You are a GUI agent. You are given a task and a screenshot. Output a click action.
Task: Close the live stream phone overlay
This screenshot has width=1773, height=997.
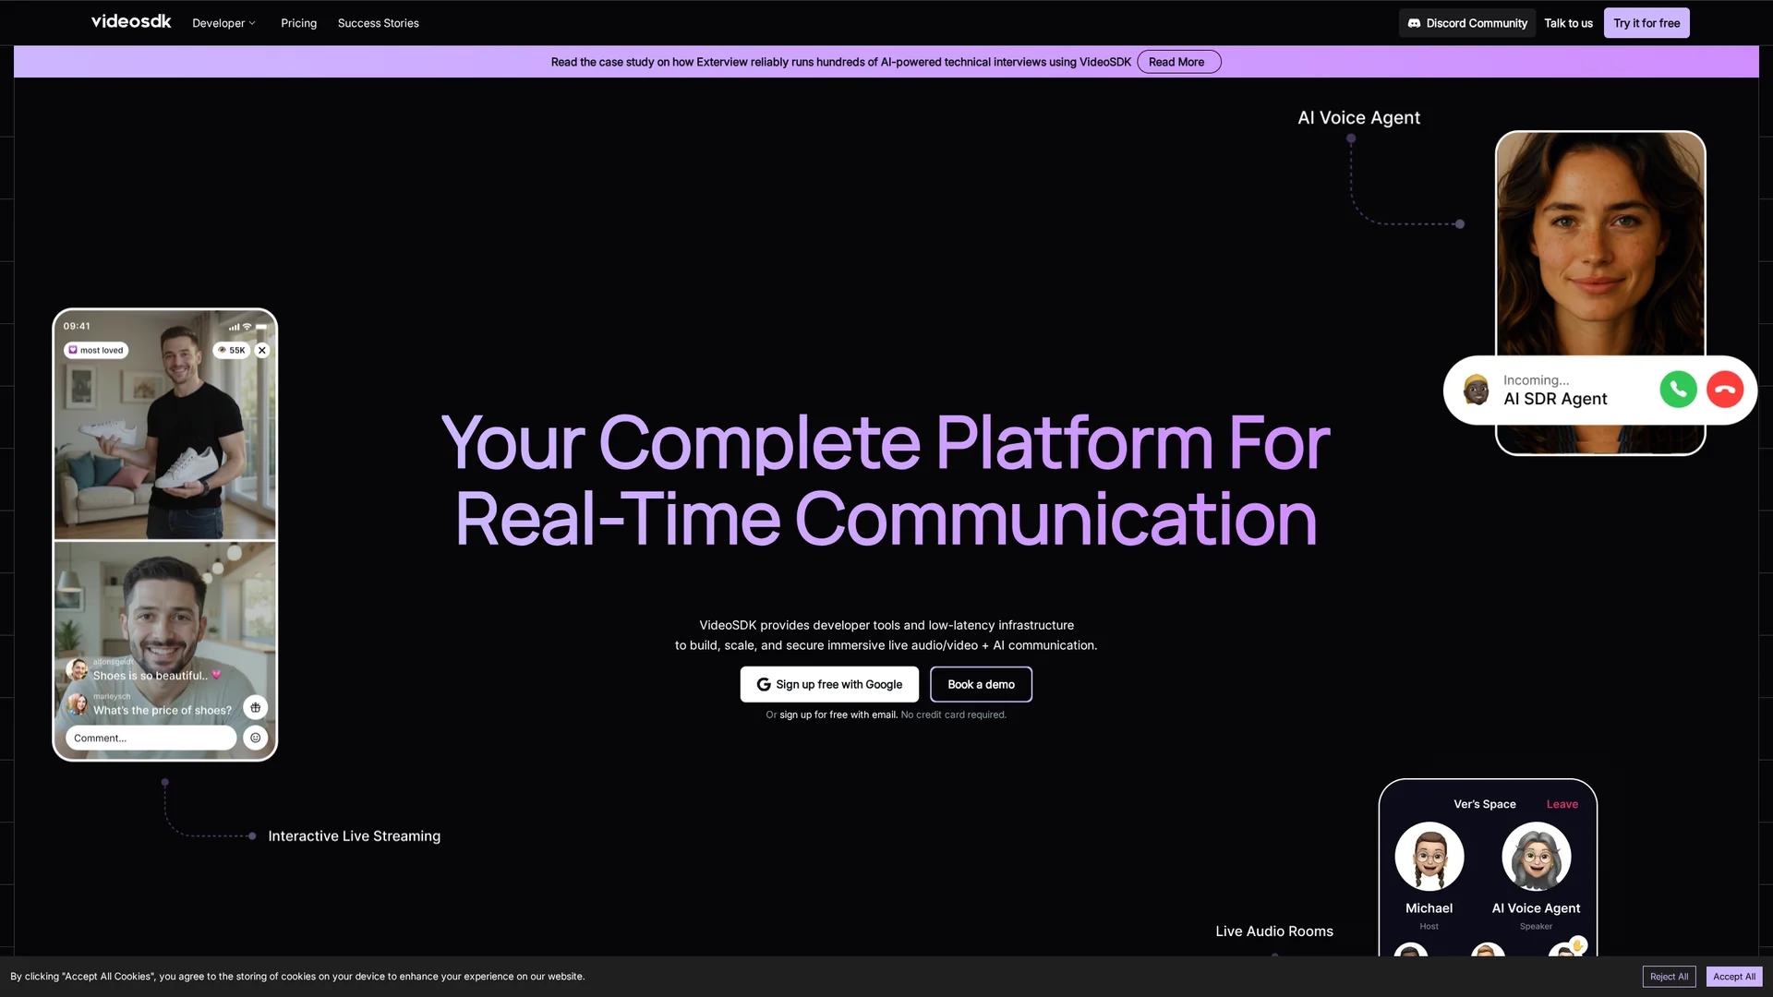click(x=262, y=351)
